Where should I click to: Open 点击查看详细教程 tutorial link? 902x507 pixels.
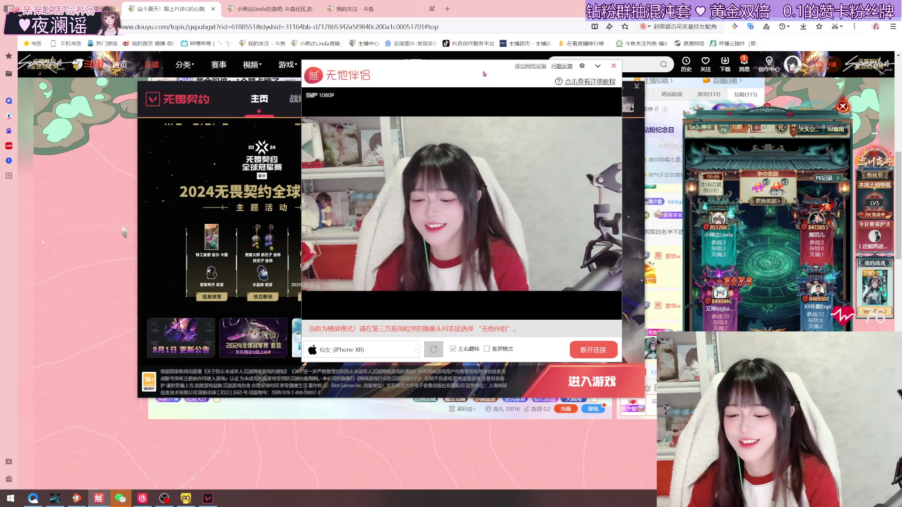[x=590, y=81]
